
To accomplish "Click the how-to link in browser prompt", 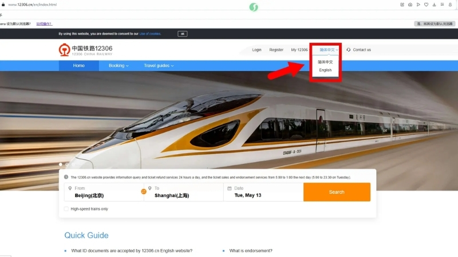I will [44, 24].
